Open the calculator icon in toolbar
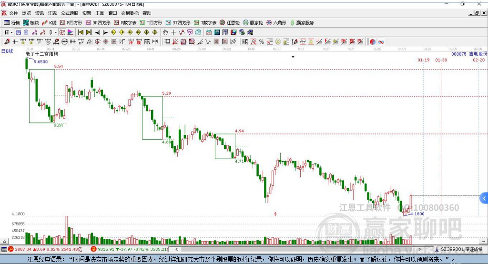The height and width of the screenshot is (264, 488). click(217, 32)
